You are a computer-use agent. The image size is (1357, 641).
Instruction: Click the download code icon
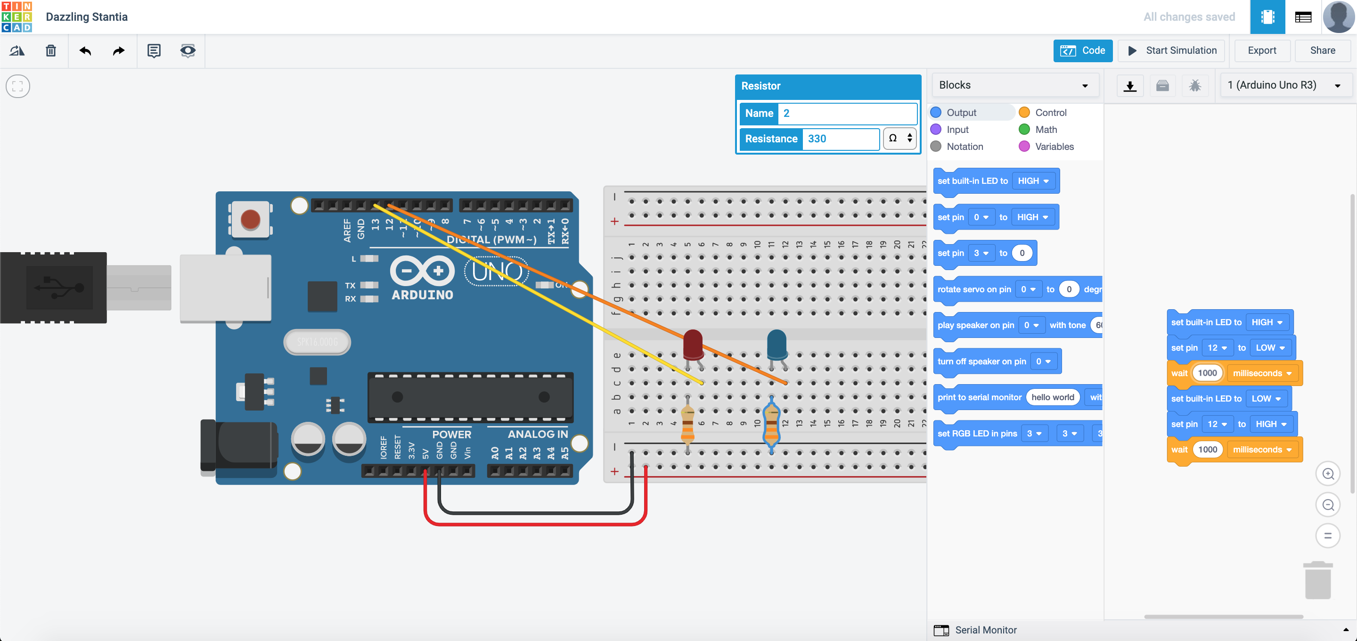click(1129, 85)
